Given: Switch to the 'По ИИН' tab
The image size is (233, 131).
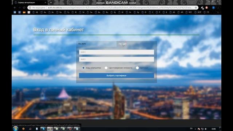Looking at the screenshot, I should pos(96,44).
